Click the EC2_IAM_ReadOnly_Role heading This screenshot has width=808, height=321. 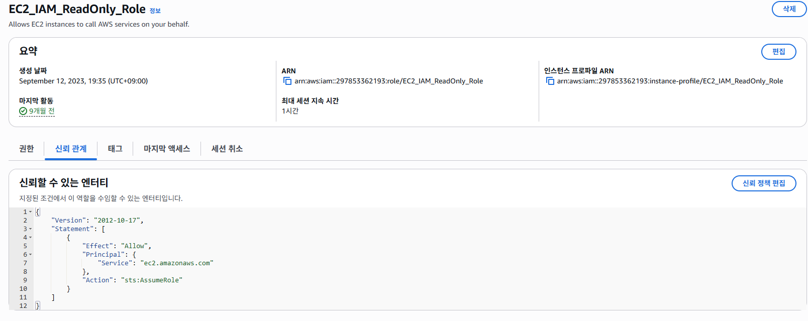pyautogui.click(x=77, y=10)
